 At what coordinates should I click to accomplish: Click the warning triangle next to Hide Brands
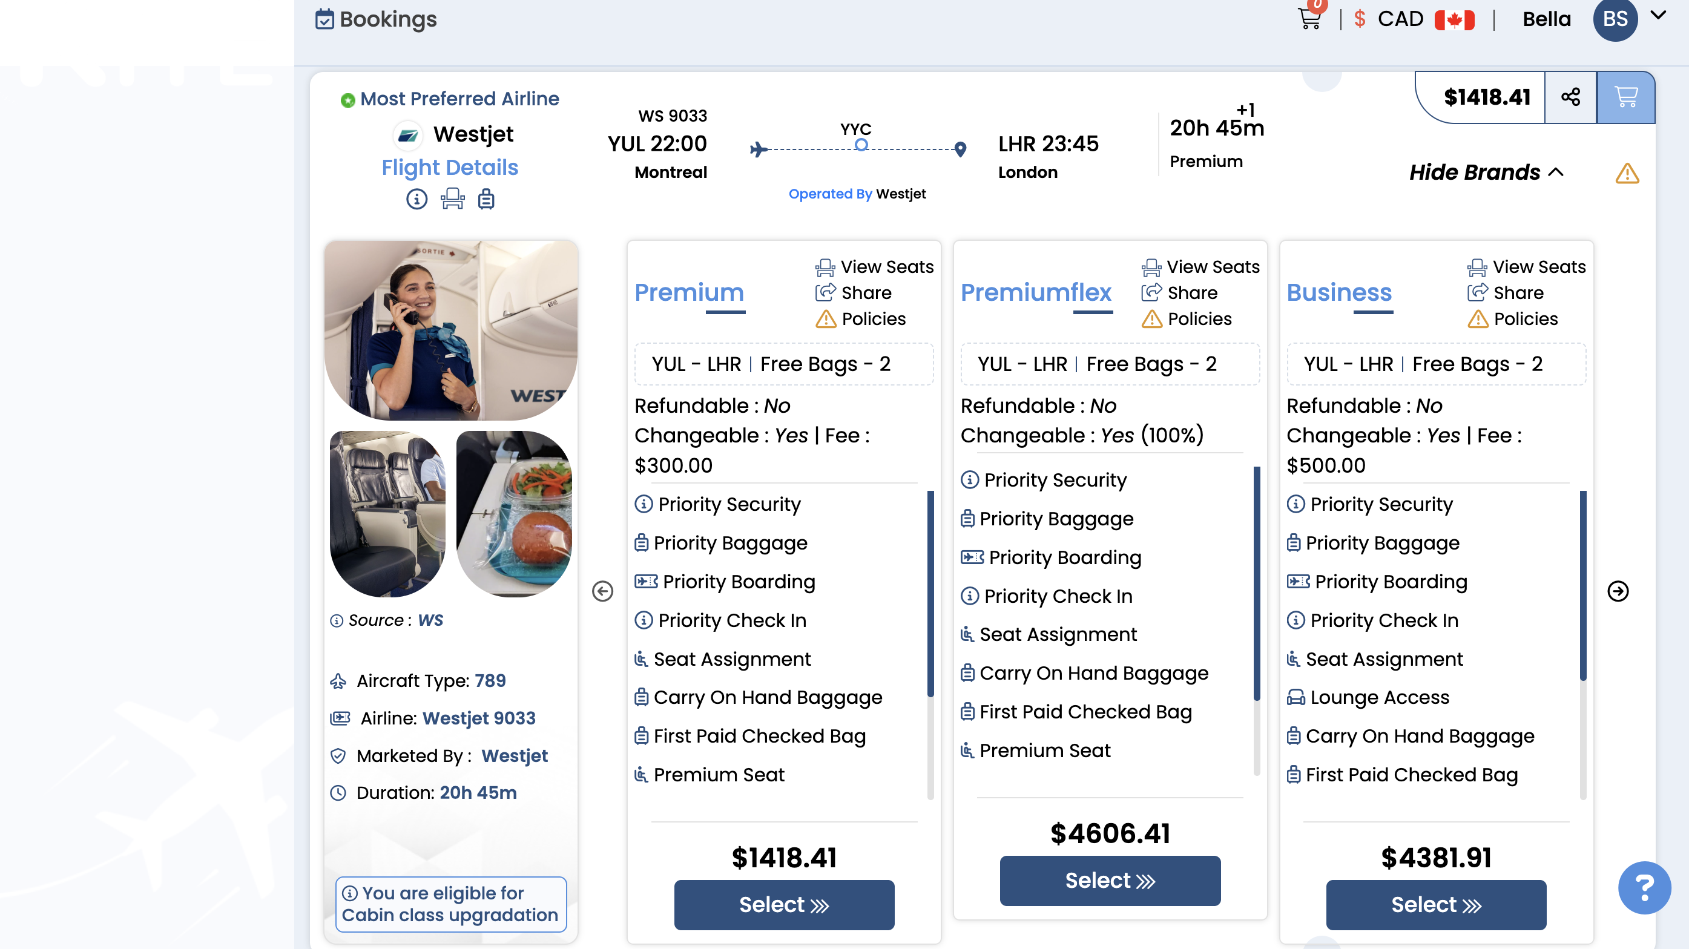[1627, 174]
